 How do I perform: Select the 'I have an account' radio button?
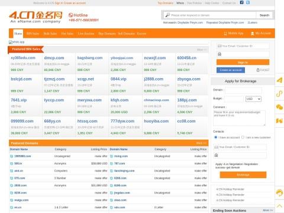(215, 137)
